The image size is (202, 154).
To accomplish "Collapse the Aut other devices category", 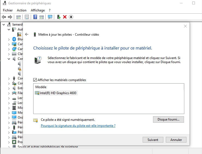I will point(9,29).
